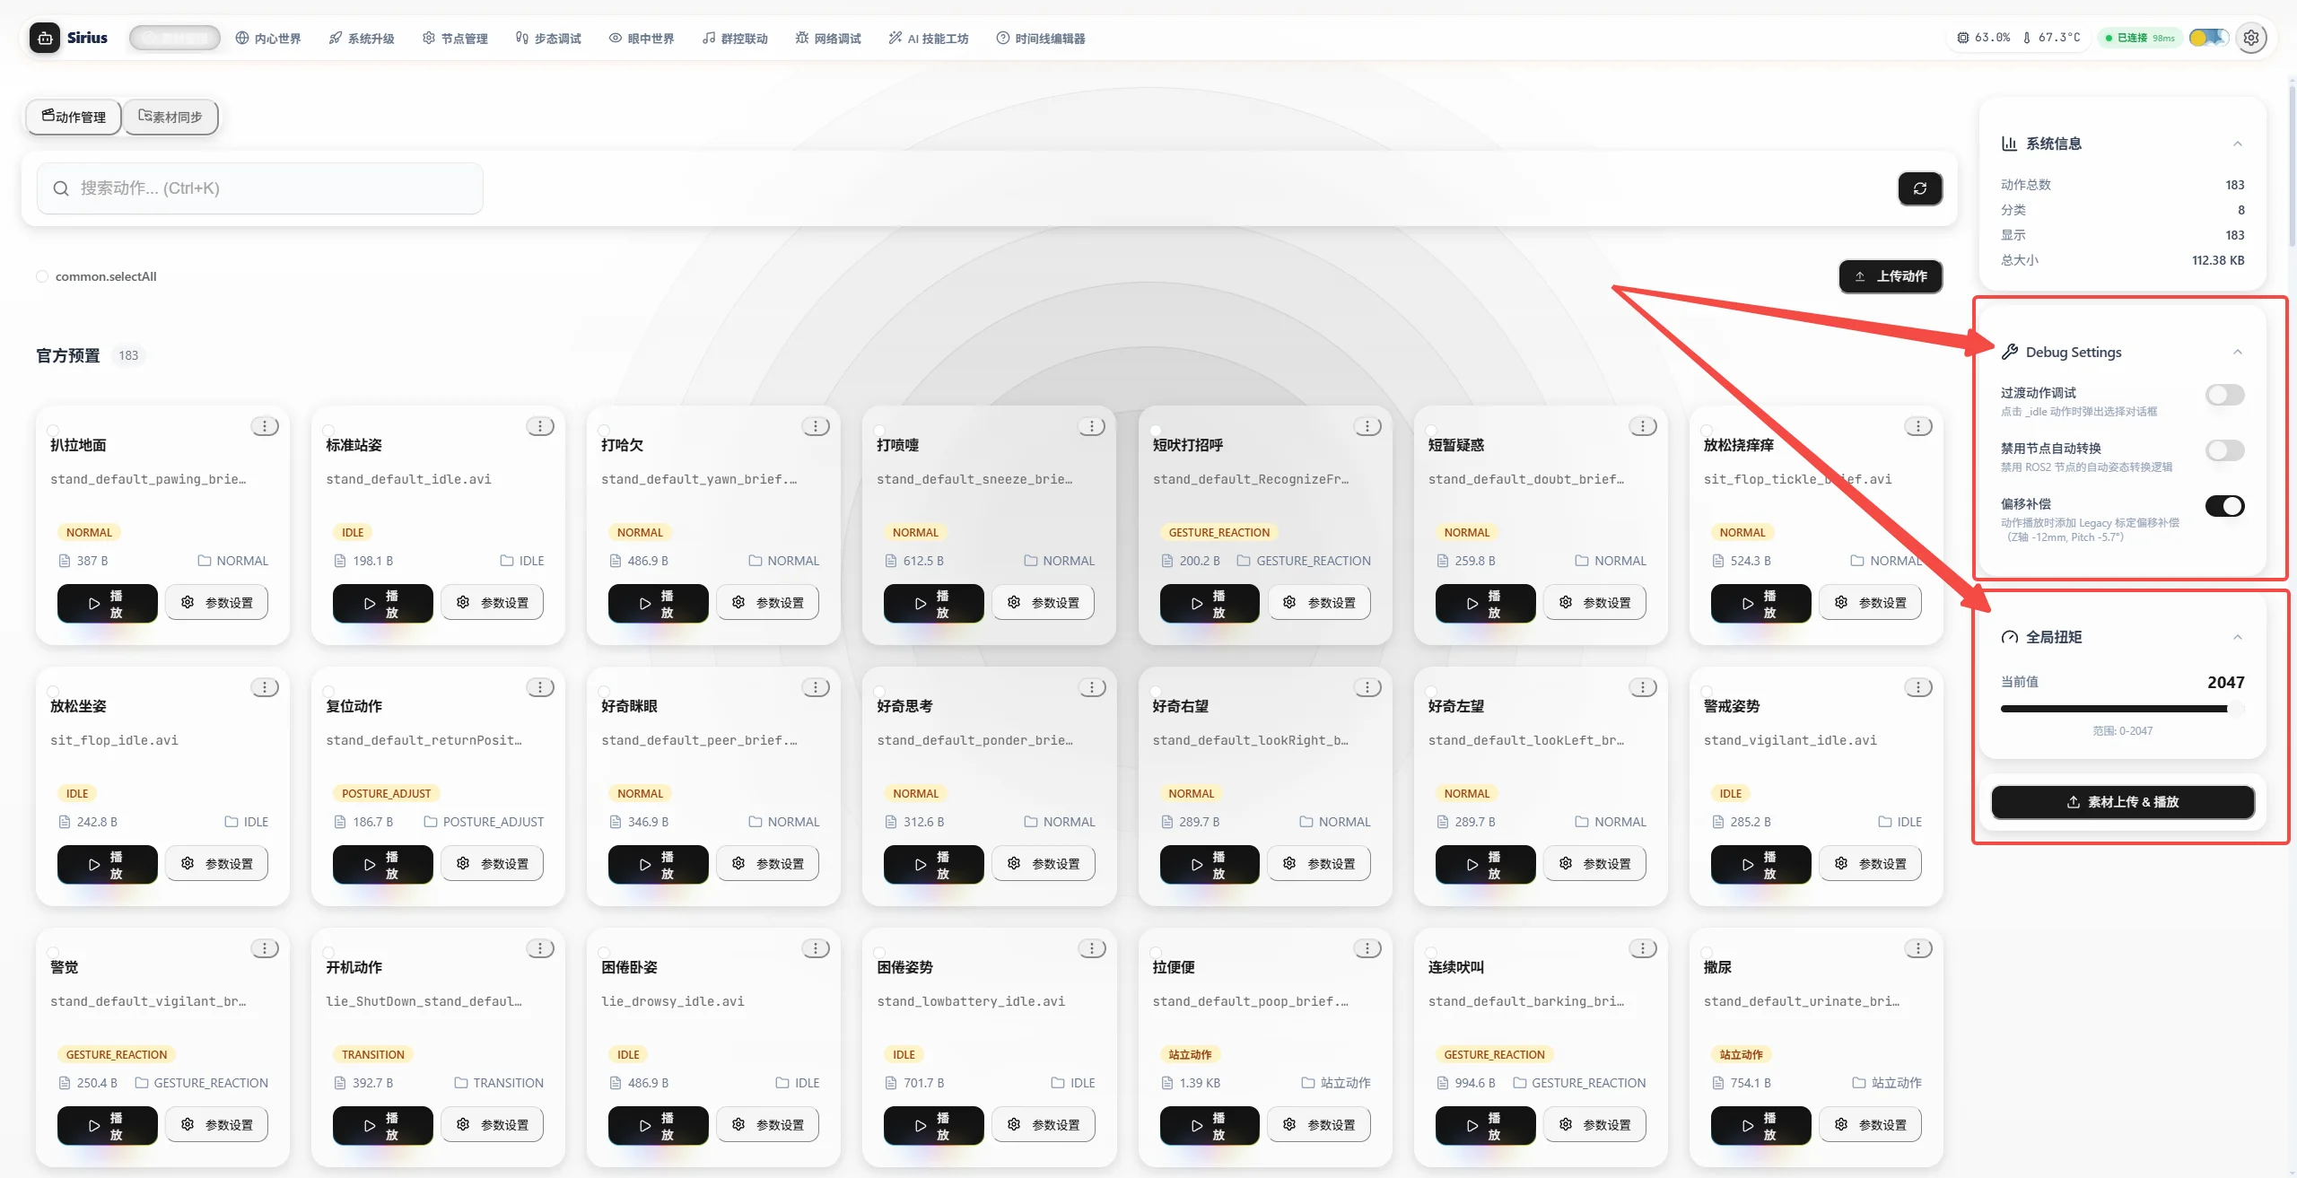2297x1178 pixels.
Task: Play the 拉便便 action
Action: (1210, 1125)
